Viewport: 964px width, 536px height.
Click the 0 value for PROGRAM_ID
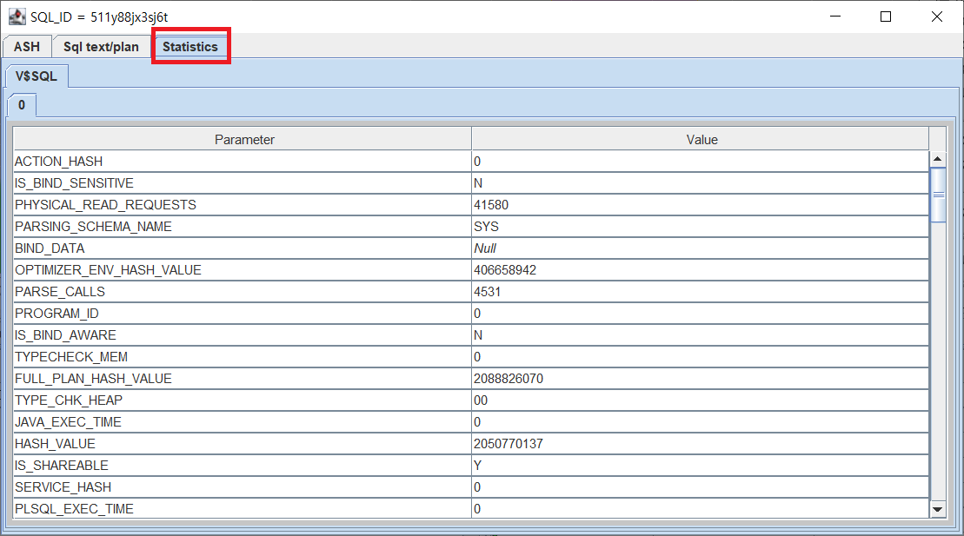pyautogui.click(x=701, y=314)
